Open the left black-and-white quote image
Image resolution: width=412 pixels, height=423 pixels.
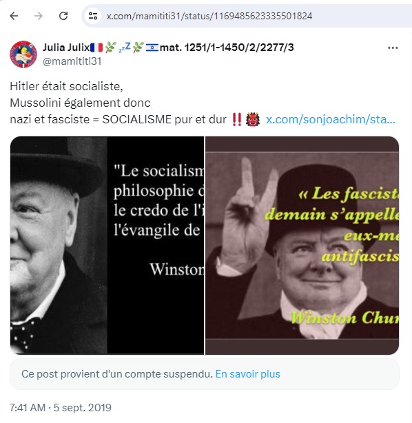[x=107, y=245]
